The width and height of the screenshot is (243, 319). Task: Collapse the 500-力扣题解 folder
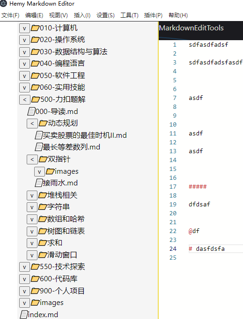click(x=25, y=99)
